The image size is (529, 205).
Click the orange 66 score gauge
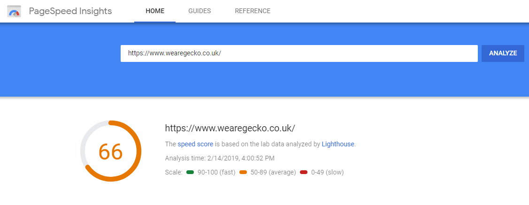111,151
